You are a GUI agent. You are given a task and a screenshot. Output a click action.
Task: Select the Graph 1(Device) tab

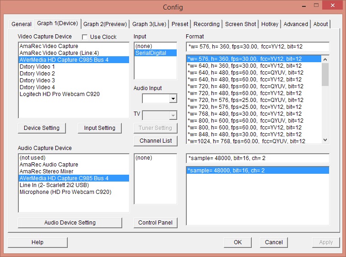pos(57,23)
